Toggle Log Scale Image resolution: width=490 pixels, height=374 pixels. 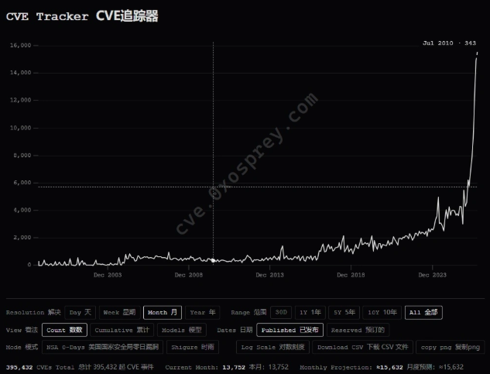tap(272, 347)
